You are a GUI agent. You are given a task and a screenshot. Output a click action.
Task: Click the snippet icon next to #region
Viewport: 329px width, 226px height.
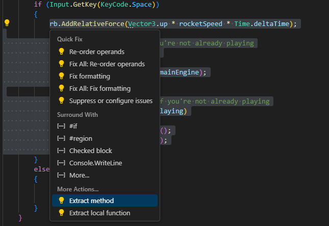(x=62, y=138)
